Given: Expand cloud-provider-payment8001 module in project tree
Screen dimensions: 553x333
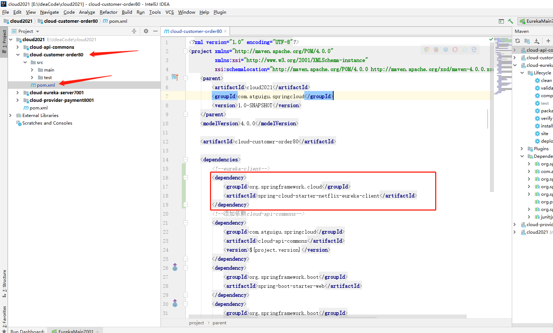Looking at the screenshot, I should pyautogui.click(x=17, y=100).
